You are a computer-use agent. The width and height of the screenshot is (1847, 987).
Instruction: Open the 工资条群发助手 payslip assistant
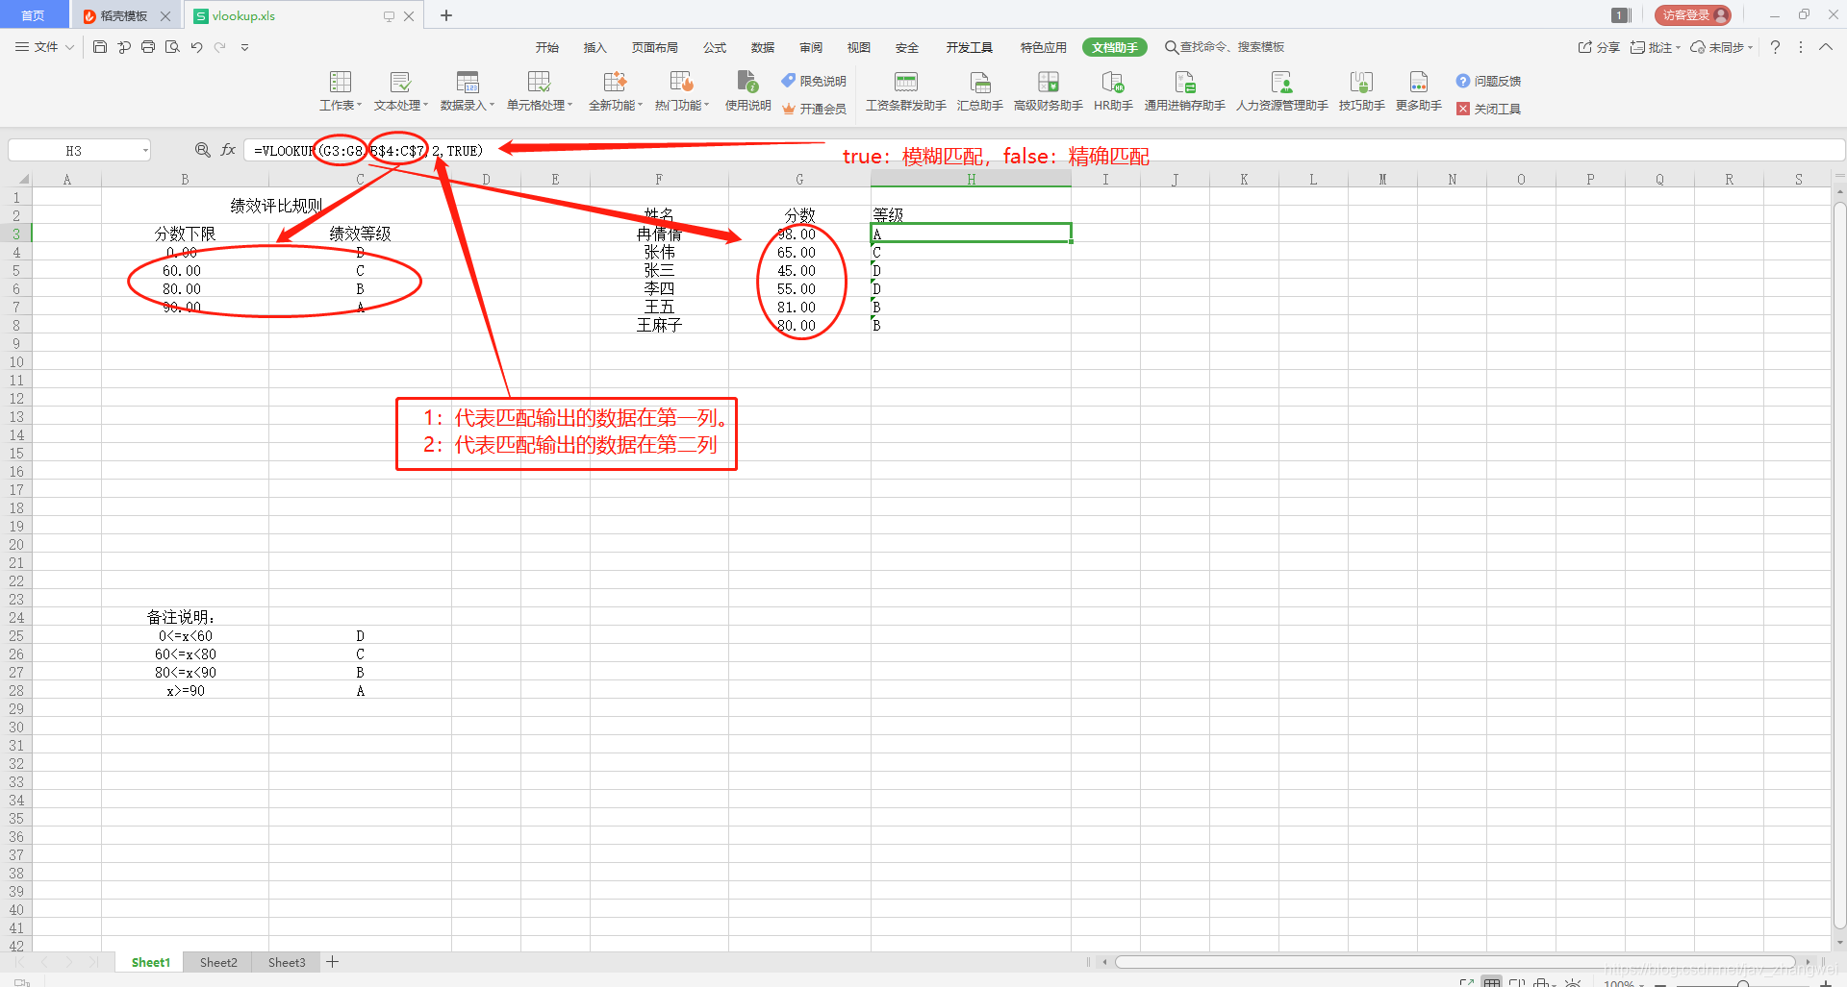pos(905,91)
